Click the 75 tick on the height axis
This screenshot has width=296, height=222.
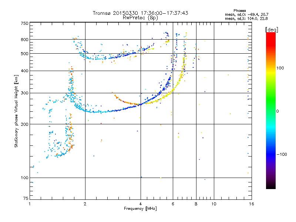click(x=26, y=199)
